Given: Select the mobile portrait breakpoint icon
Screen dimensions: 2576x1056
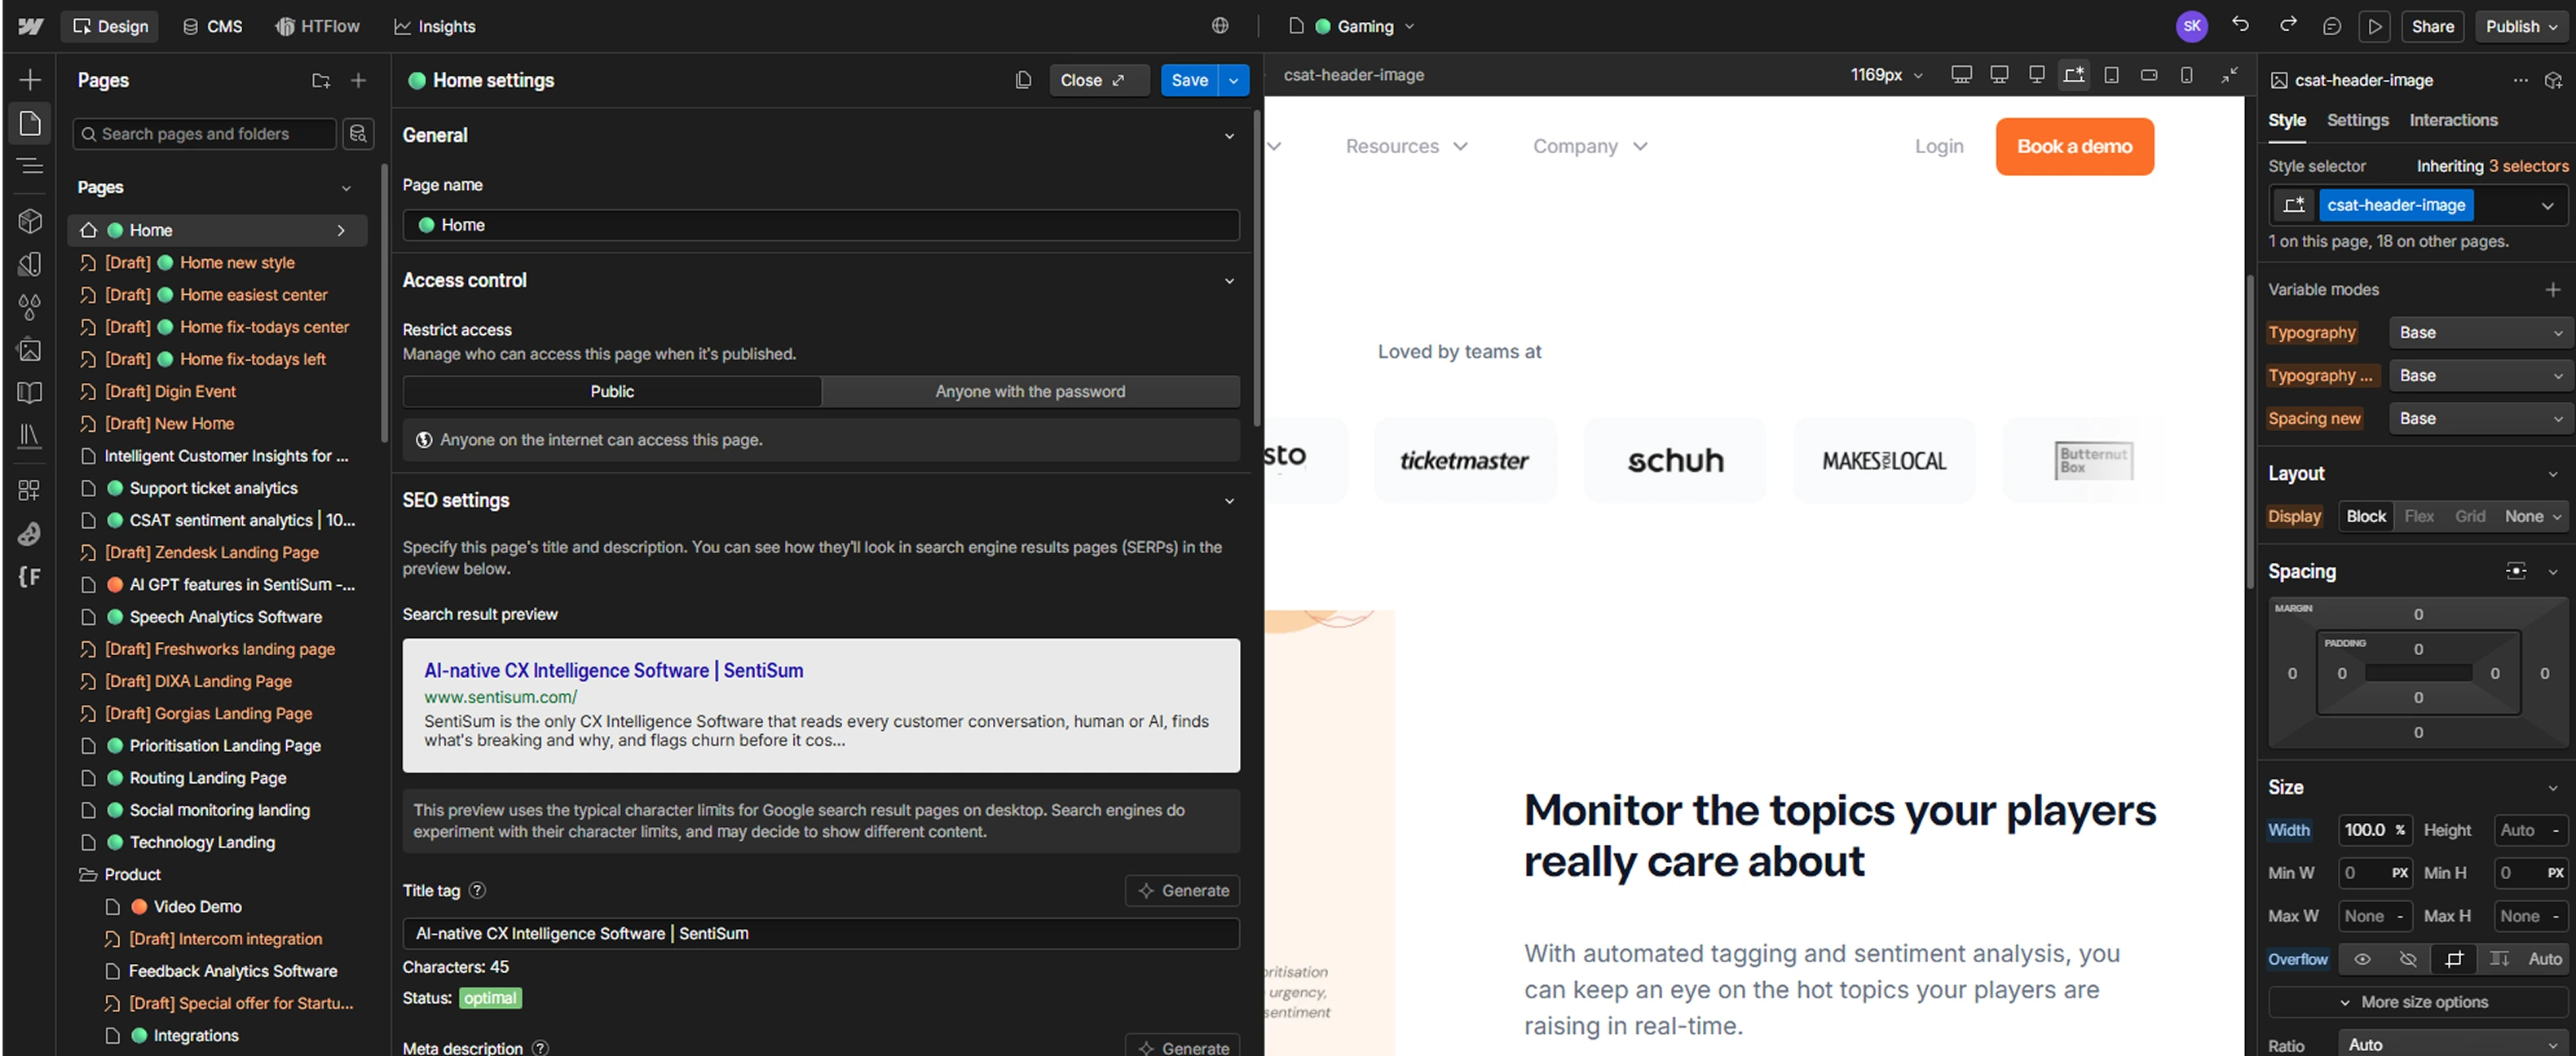Looking at the screenshot, I should coord(2187,75).
